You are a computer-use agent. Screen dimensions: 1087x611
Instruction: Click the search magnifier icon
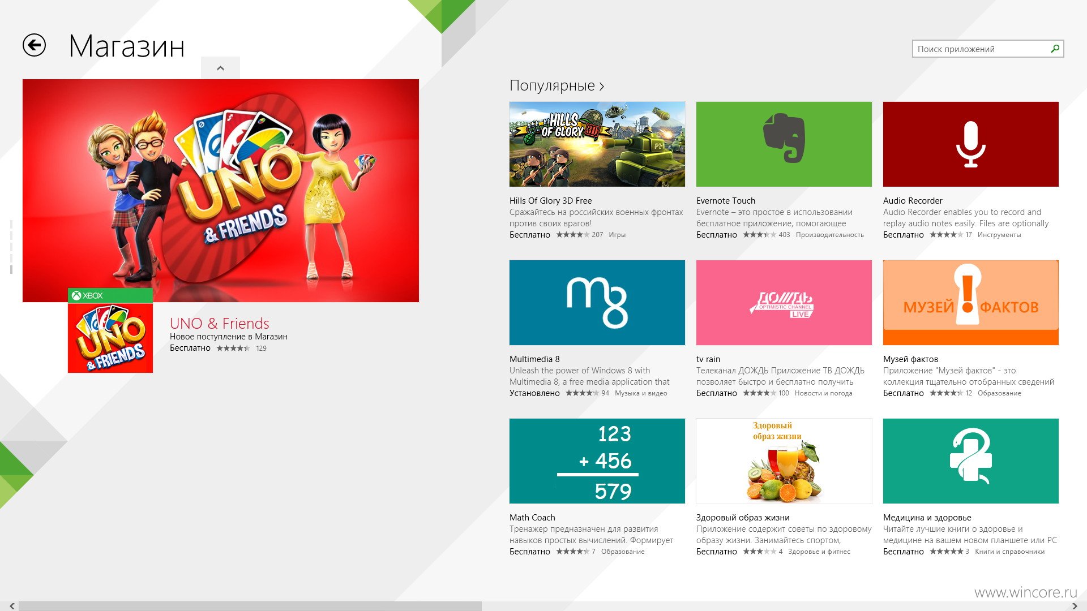(1055, 49)
